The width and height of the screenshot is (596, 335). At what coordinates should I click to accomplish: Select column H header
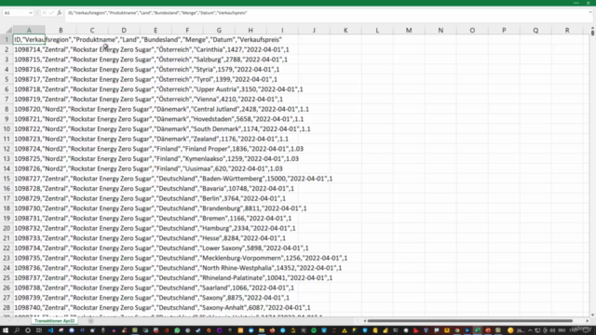(x=251, y=30)
